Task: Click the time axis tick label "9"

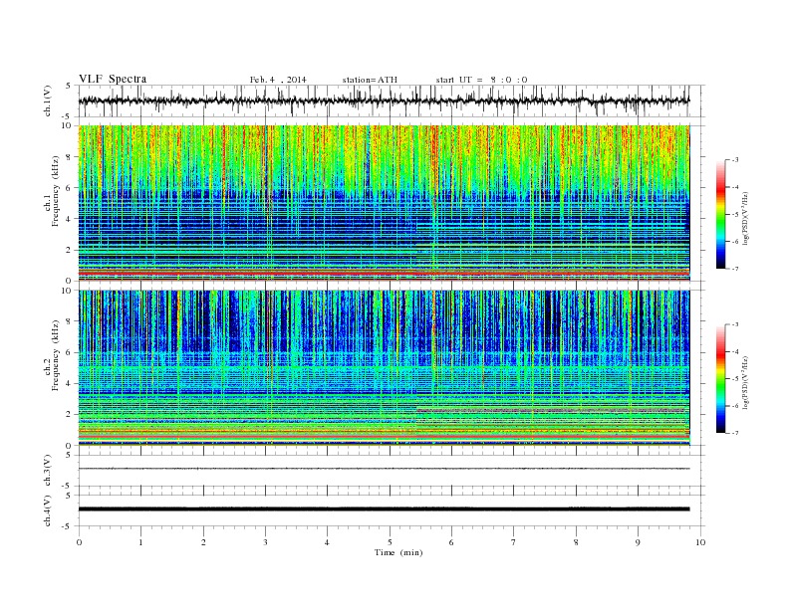Action: click(638, 542)
